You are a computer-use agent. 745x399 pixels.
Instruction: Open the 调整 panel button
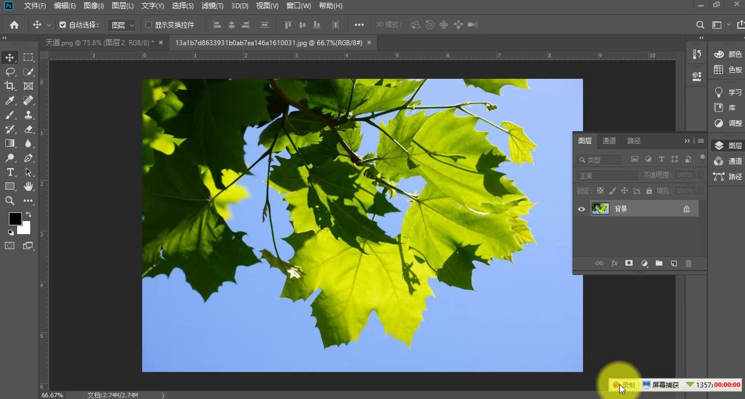(x=728, y=123)
